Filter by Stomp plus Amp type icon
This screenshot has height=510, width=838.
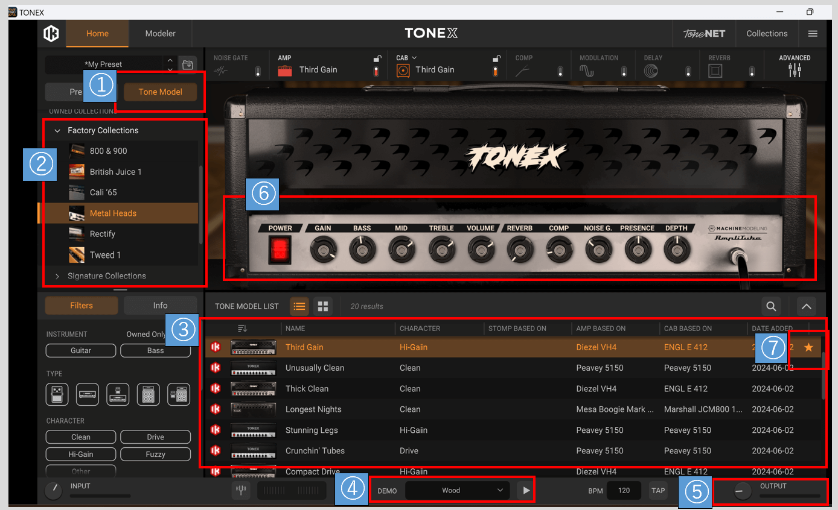(118, 394)
